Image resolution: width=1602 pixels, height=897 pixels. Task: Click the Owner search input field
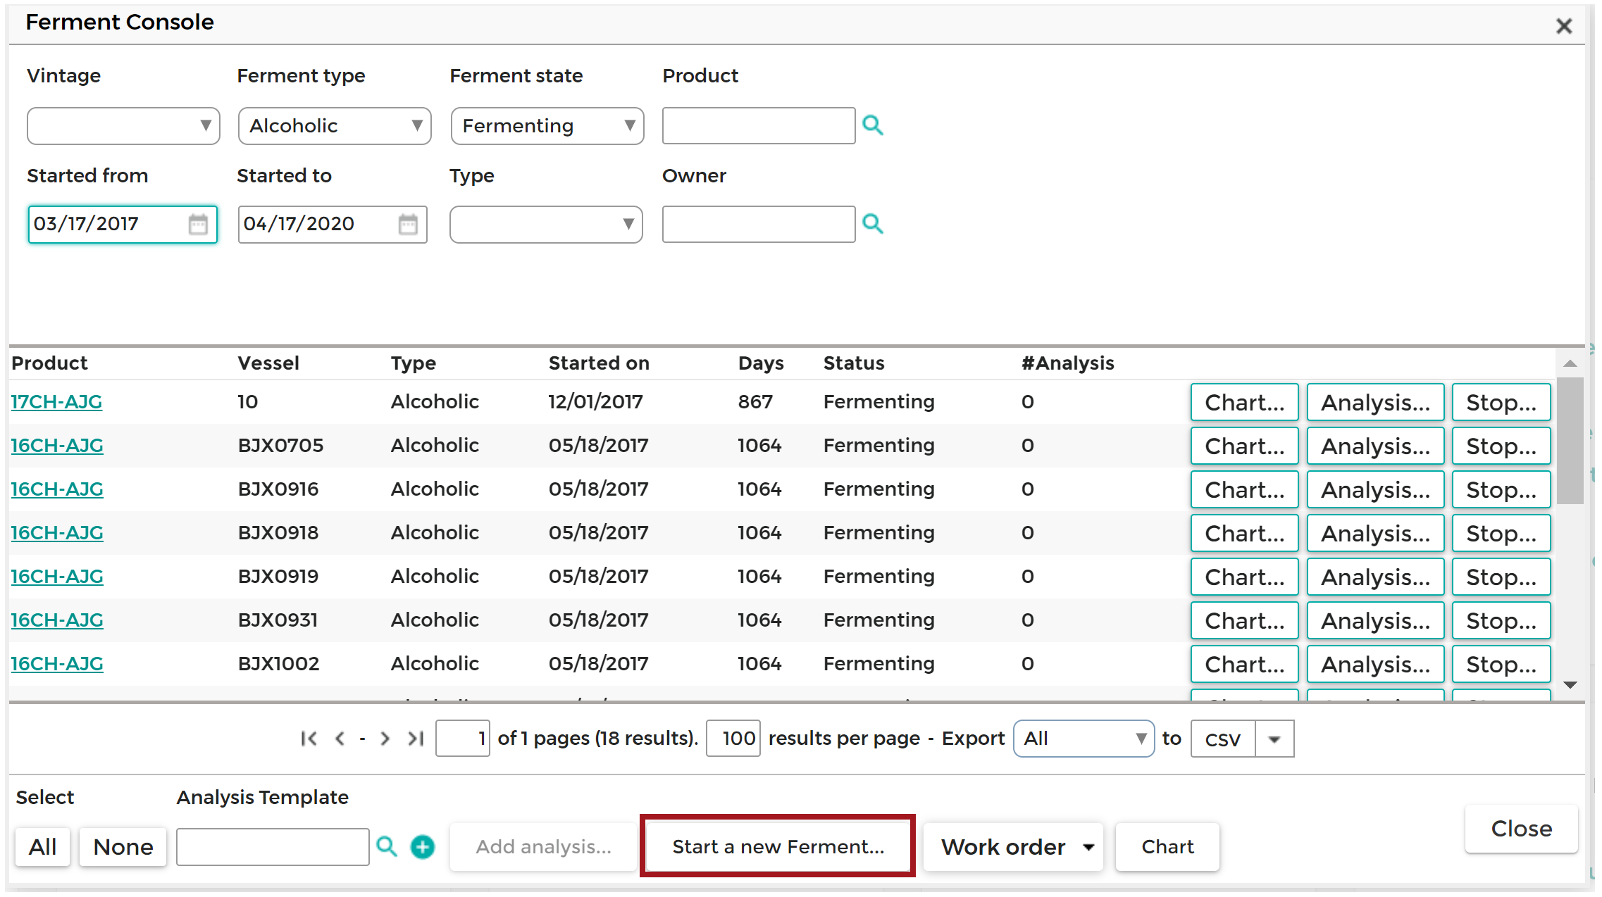[759, 224]
